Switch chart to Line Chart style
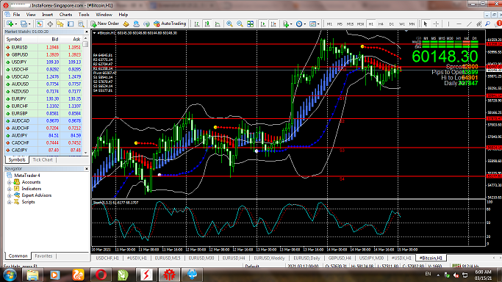502x282 pixels. (218, 24)
